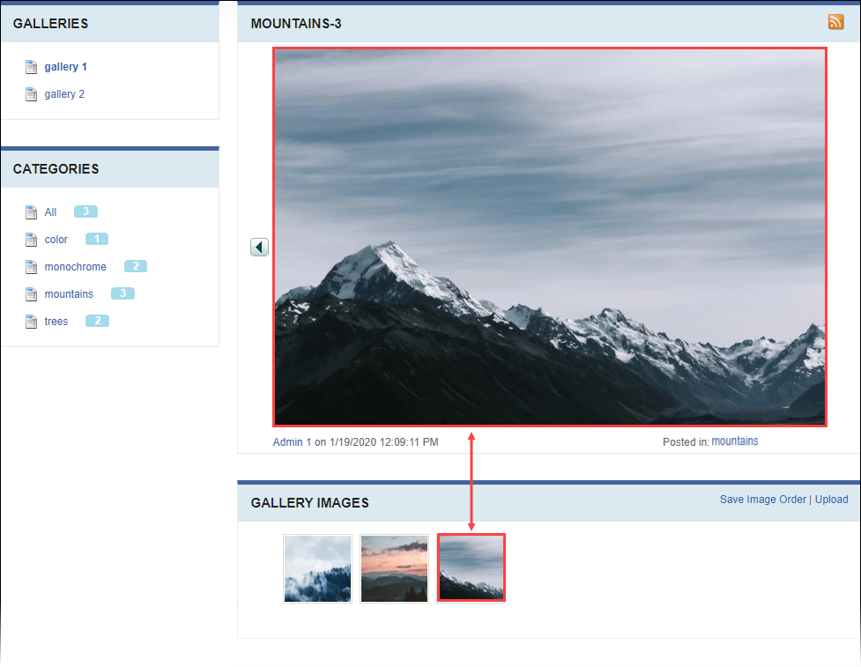Click the document icon beside gallery 1
This screenshot has width=861, height=667.
click(31, 66)
